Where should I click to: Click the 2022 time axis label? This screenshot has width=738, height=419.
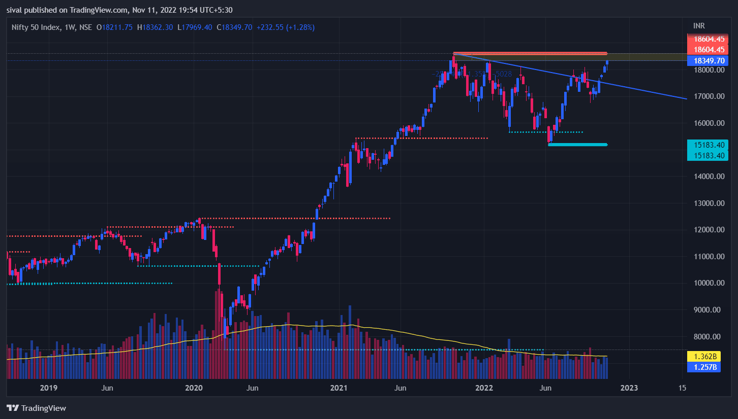click(484, 389)
